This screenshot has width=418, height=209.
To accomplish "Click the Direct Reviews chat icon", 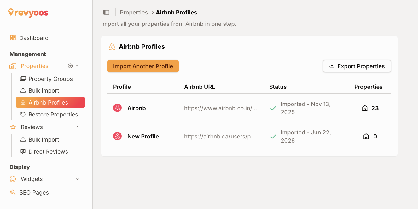I will click(23, 151).
